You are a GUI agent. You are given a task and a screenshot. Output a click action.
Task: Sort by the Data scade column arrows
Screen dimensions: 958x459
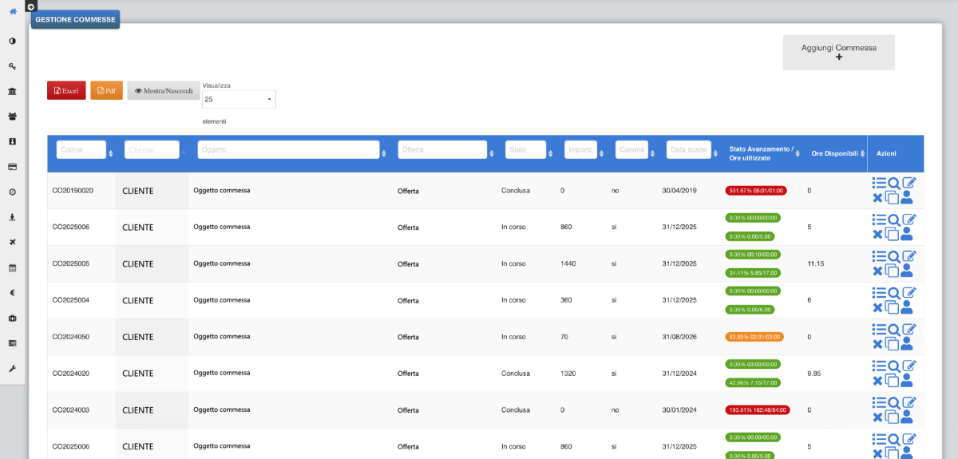point(715,153)
